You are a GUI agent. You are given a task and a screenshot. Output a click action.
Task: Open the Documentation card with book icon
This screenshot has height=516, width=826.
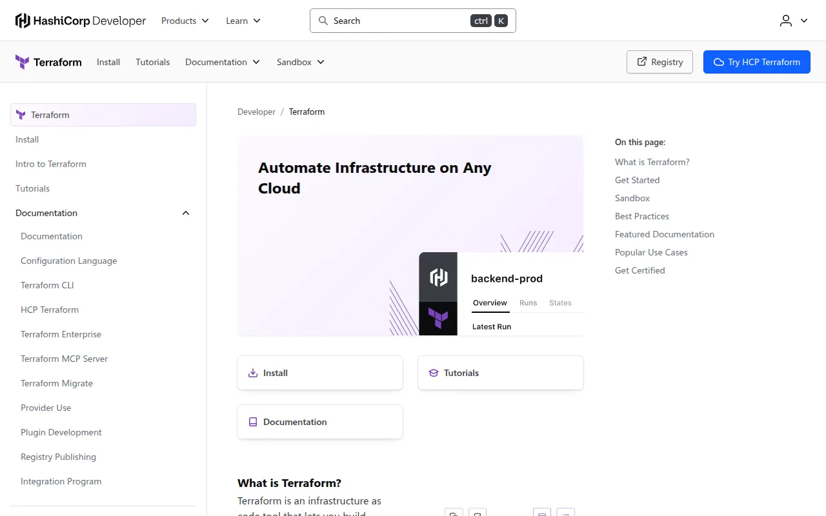tap(320, 422)
